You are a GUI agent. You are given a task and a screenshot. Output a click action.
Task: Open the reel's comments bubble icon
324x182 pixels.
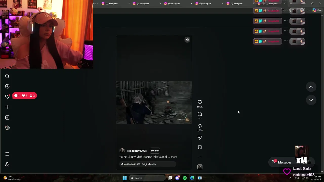(200, 114)
